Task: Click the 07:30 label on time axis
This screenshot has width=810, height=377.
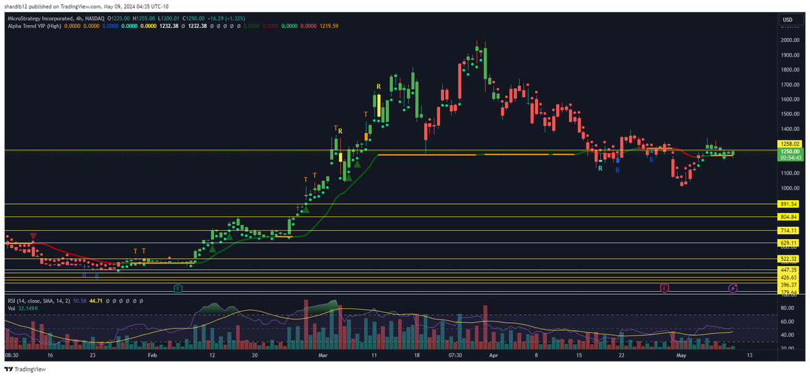Action: 455,354
